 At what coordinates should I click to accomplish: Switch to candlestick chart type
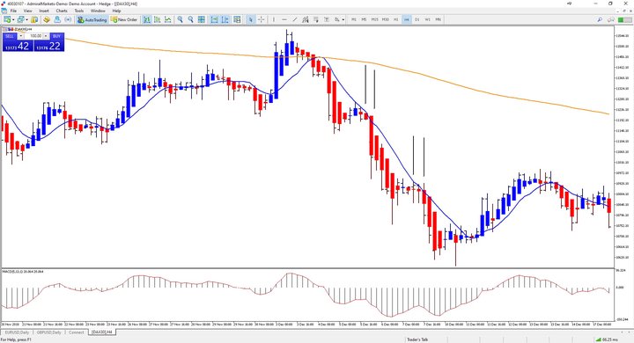(x=158, y=19)
